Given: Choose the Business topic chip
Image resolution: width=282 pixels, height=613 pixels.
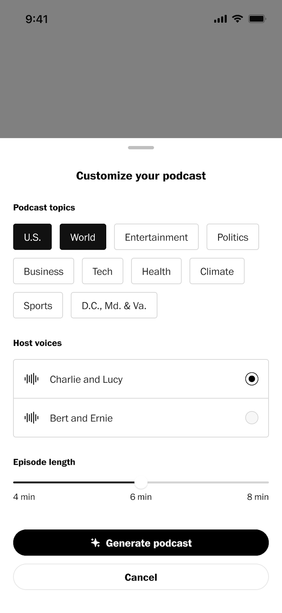Looking at the screenshot, I should [x=44, y=271].
